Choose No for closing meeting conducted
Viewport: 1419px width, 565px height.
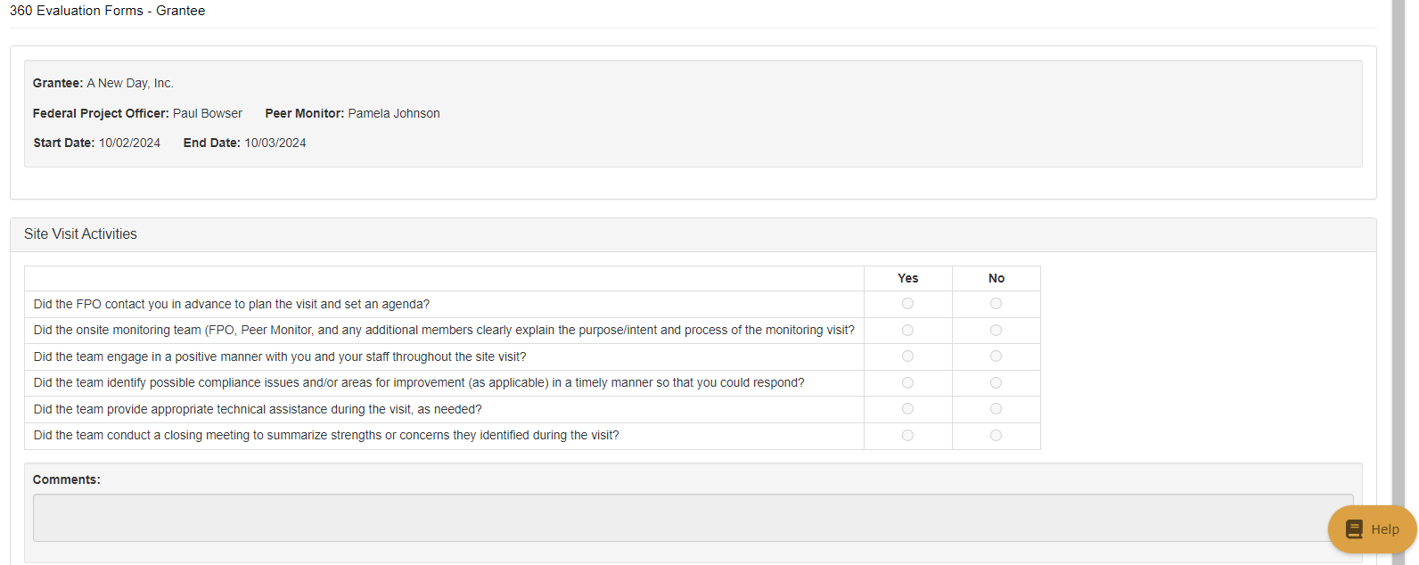point(996,436)
